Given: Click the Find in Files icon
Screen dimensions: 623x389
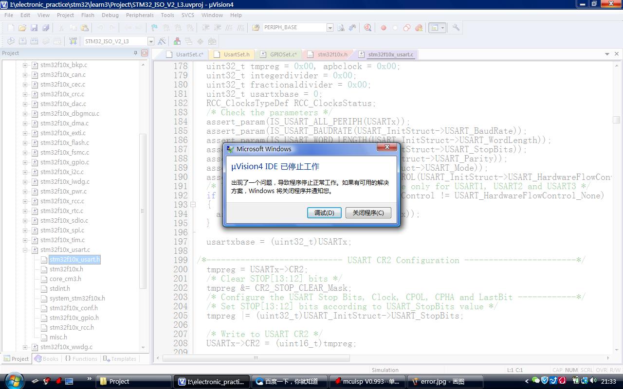Looking at the screenshot, I should point(341,28).
